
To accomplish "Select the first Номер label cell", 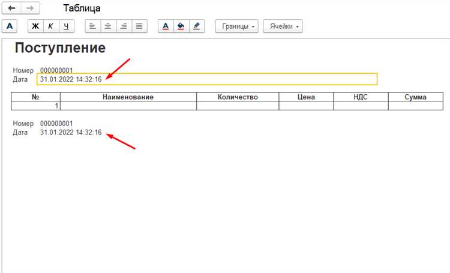I will click(x=23, y=70).
